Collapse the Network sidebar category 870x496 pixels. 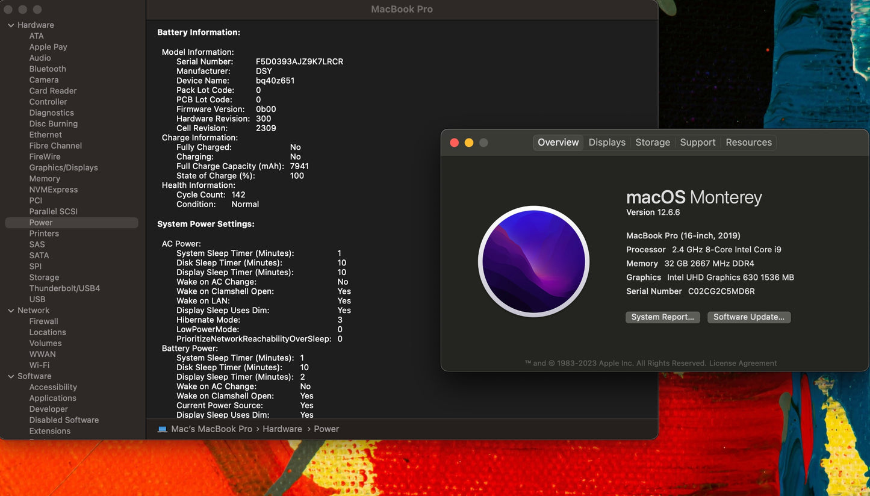(x=11, y=311)
